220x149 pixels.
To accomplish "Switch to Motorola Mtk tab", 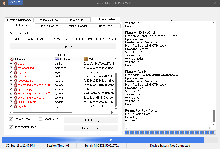I will 76,20.
